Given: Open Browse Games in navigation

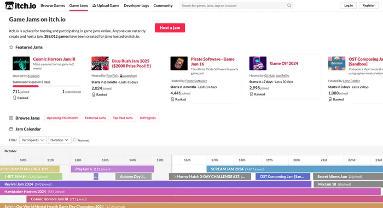Looking at the screenshot, I should coord(53,5).
